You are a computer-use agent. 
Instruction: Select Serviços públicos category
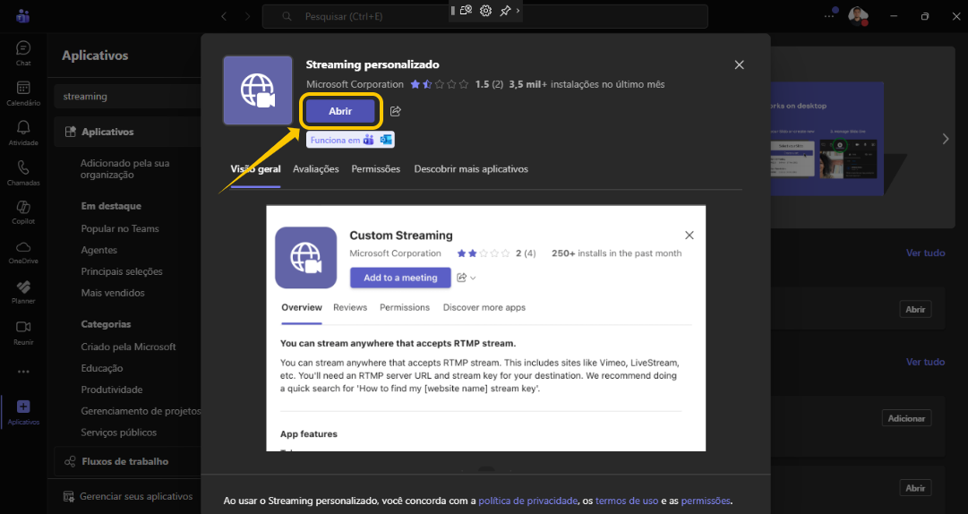118,433
